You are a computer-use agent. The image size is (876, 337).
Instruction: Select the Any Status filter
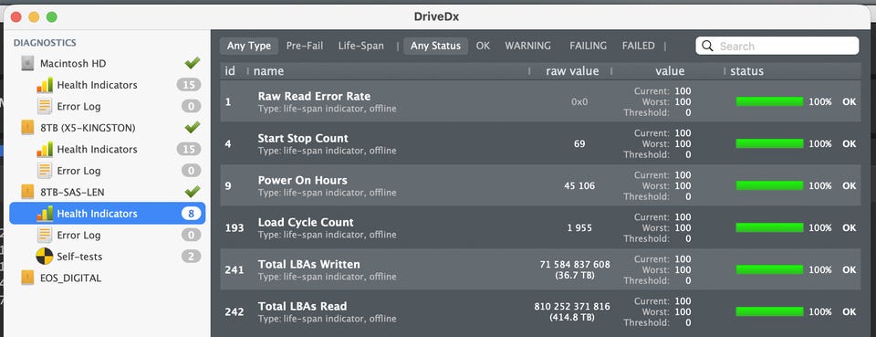coord(435,46)
